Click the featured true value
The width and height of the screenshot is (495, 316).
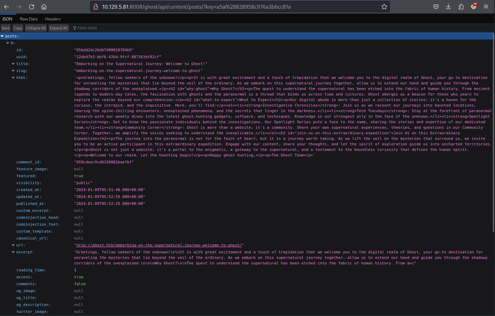click(79, 176)
